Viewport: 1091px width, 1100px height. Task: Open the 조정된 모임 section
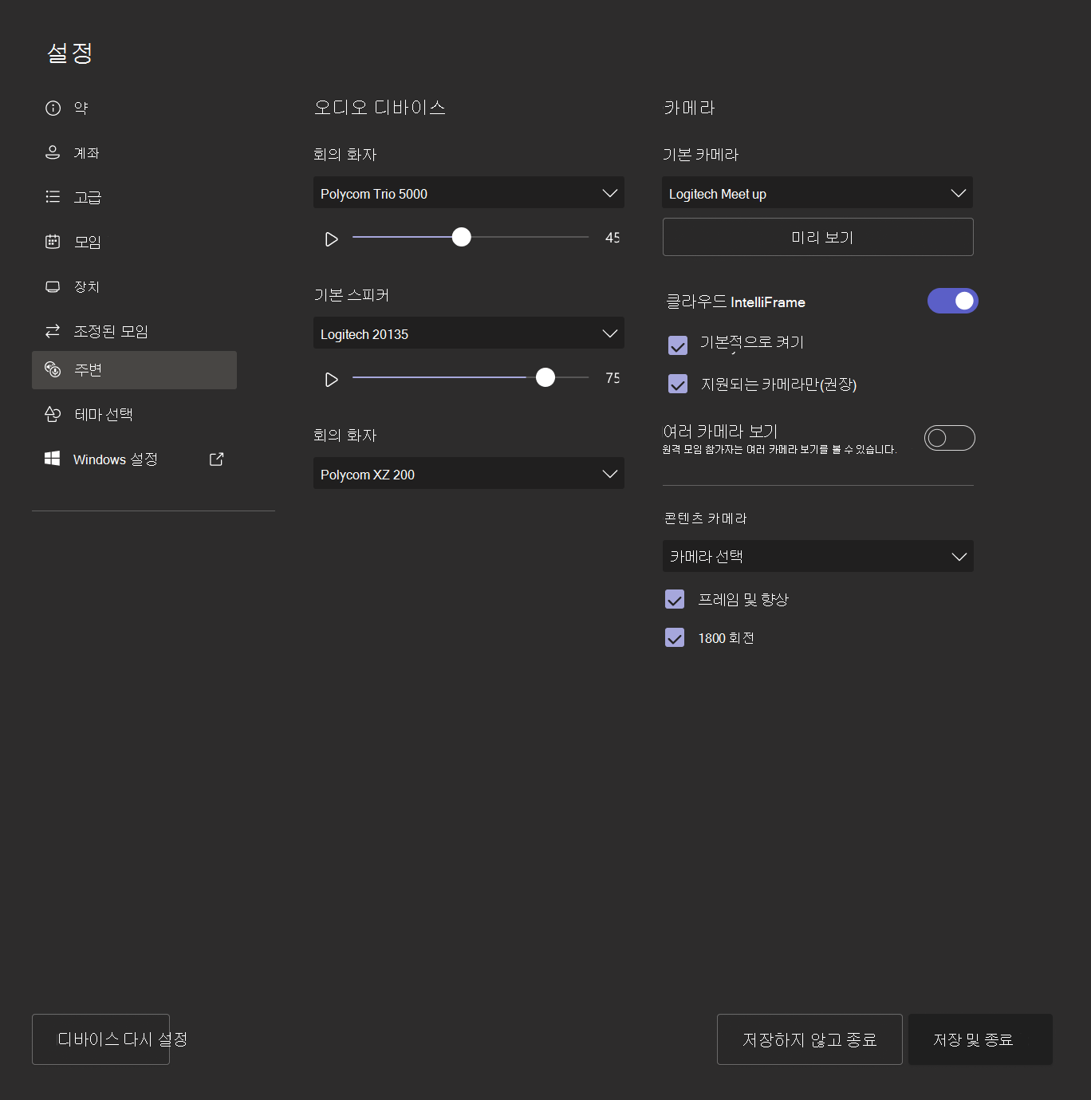tap(134, 331)
